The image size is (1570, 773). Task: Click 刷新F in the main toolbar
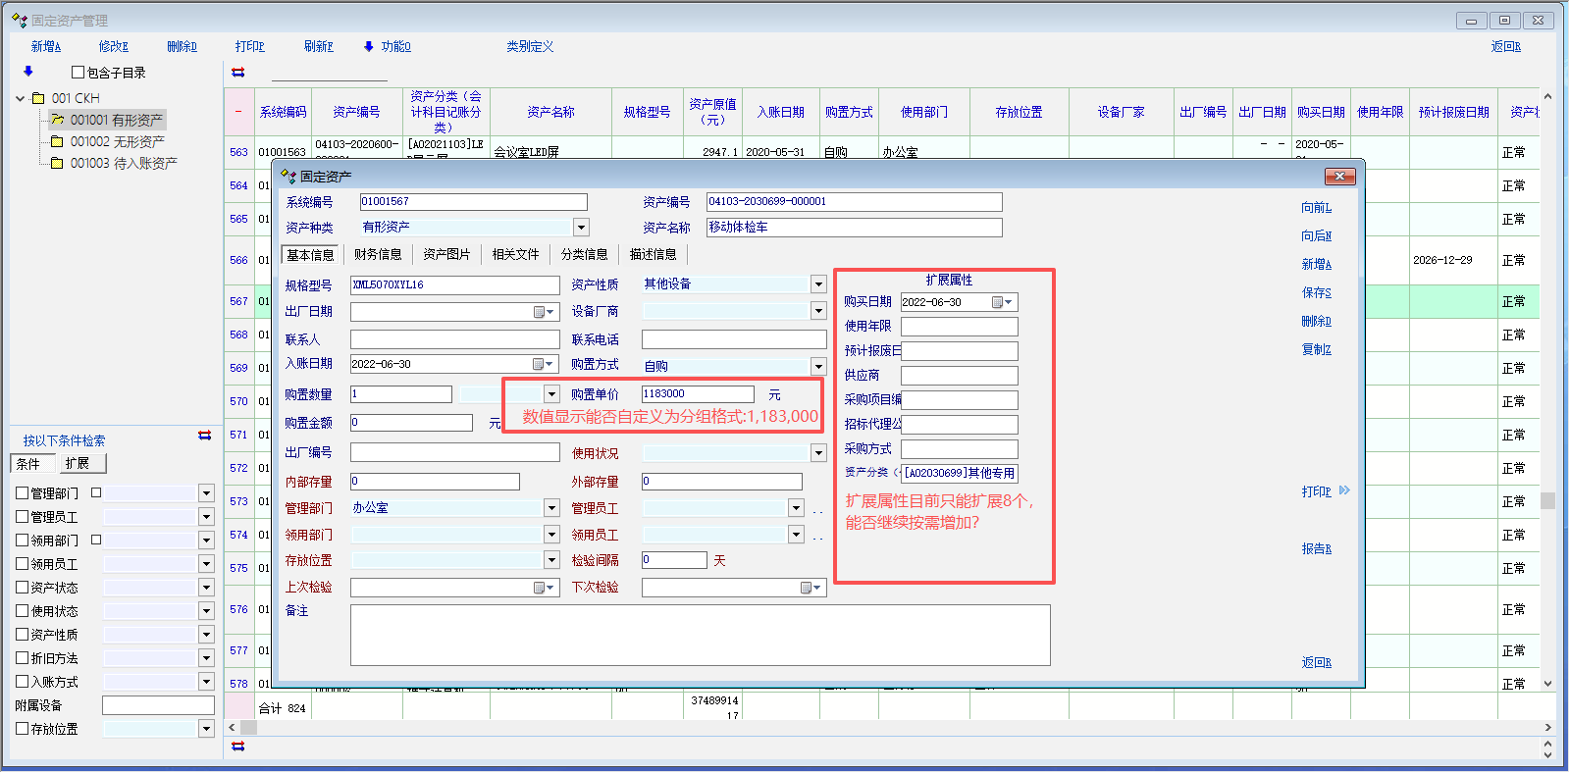319,46
